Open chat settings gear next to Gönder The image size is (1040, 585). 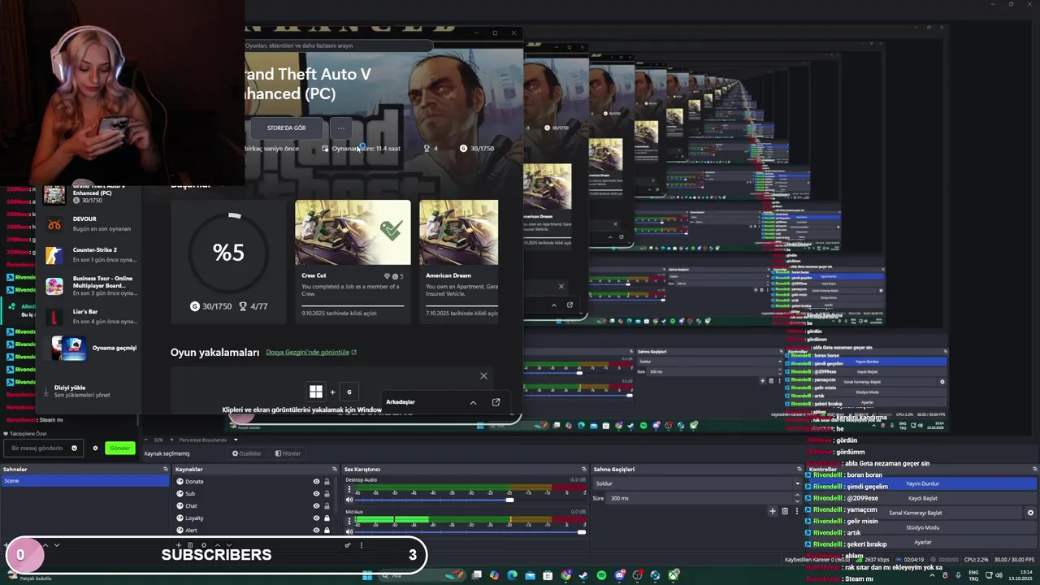pyautogui.click(x=95, y=448)
